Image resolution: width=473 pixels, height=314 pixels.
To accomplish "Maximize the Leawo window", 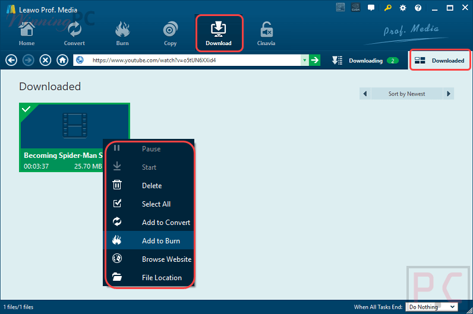I will [450, 8].
